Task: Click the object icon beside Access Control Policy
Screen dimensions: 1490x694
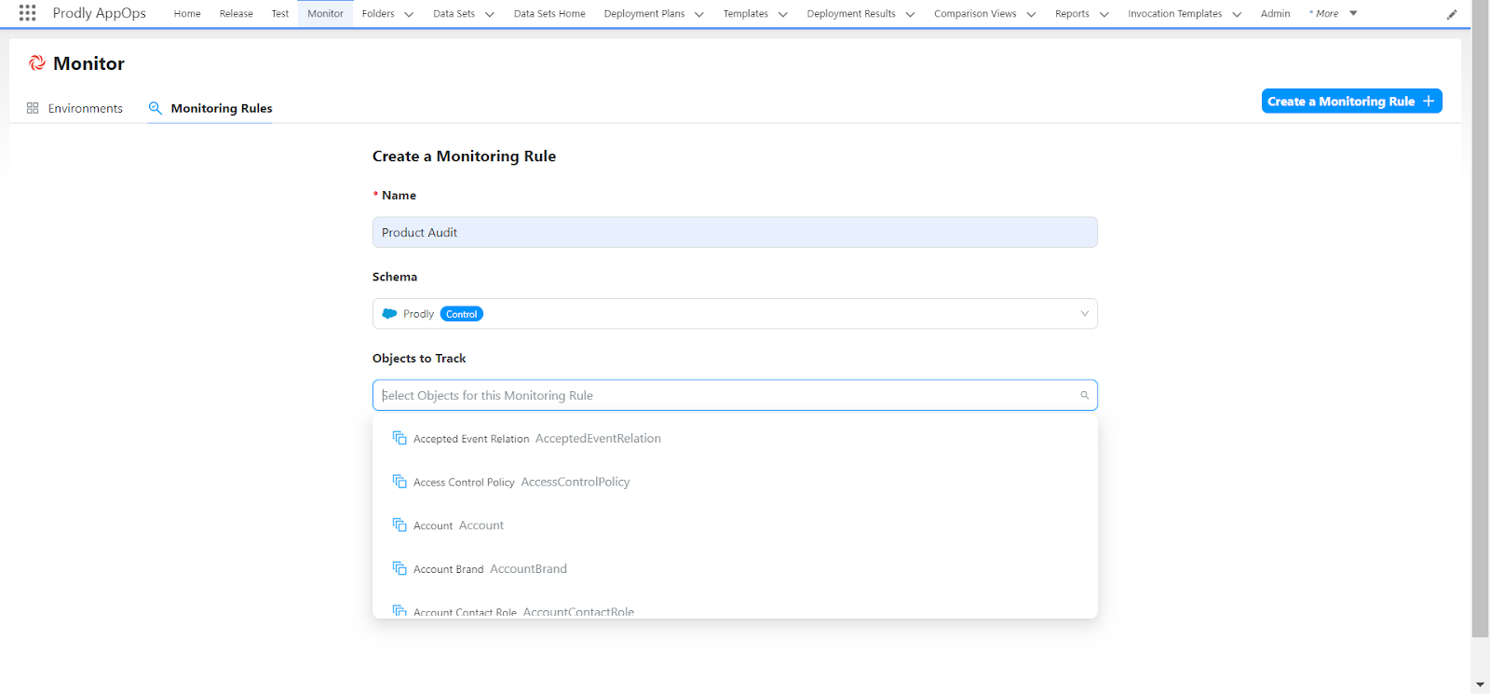Action: point(400,482)
